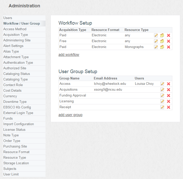Edit the Free Electronic workflow

(x=156, y=41)
